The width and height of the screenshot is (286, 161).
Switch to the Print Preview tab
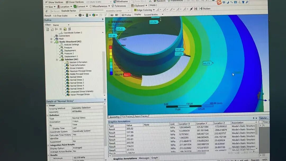(x=127, y=117)
